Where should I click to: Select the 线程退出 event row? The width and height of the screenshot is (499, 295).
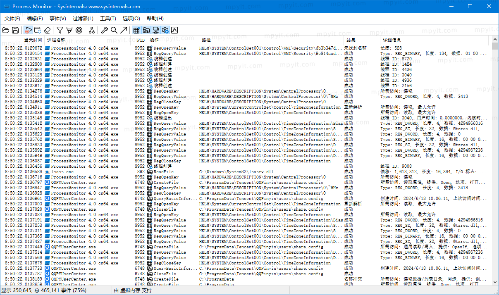pyautogui.click(x=246, y=118)
